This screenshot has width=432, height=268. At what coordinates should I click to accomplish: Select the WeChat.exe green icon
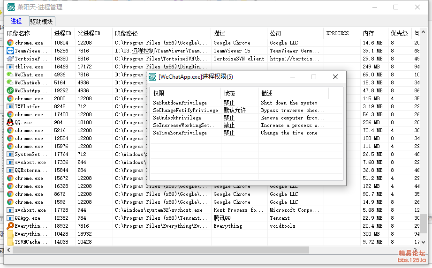pyautogui.click(x=10, y=74)
